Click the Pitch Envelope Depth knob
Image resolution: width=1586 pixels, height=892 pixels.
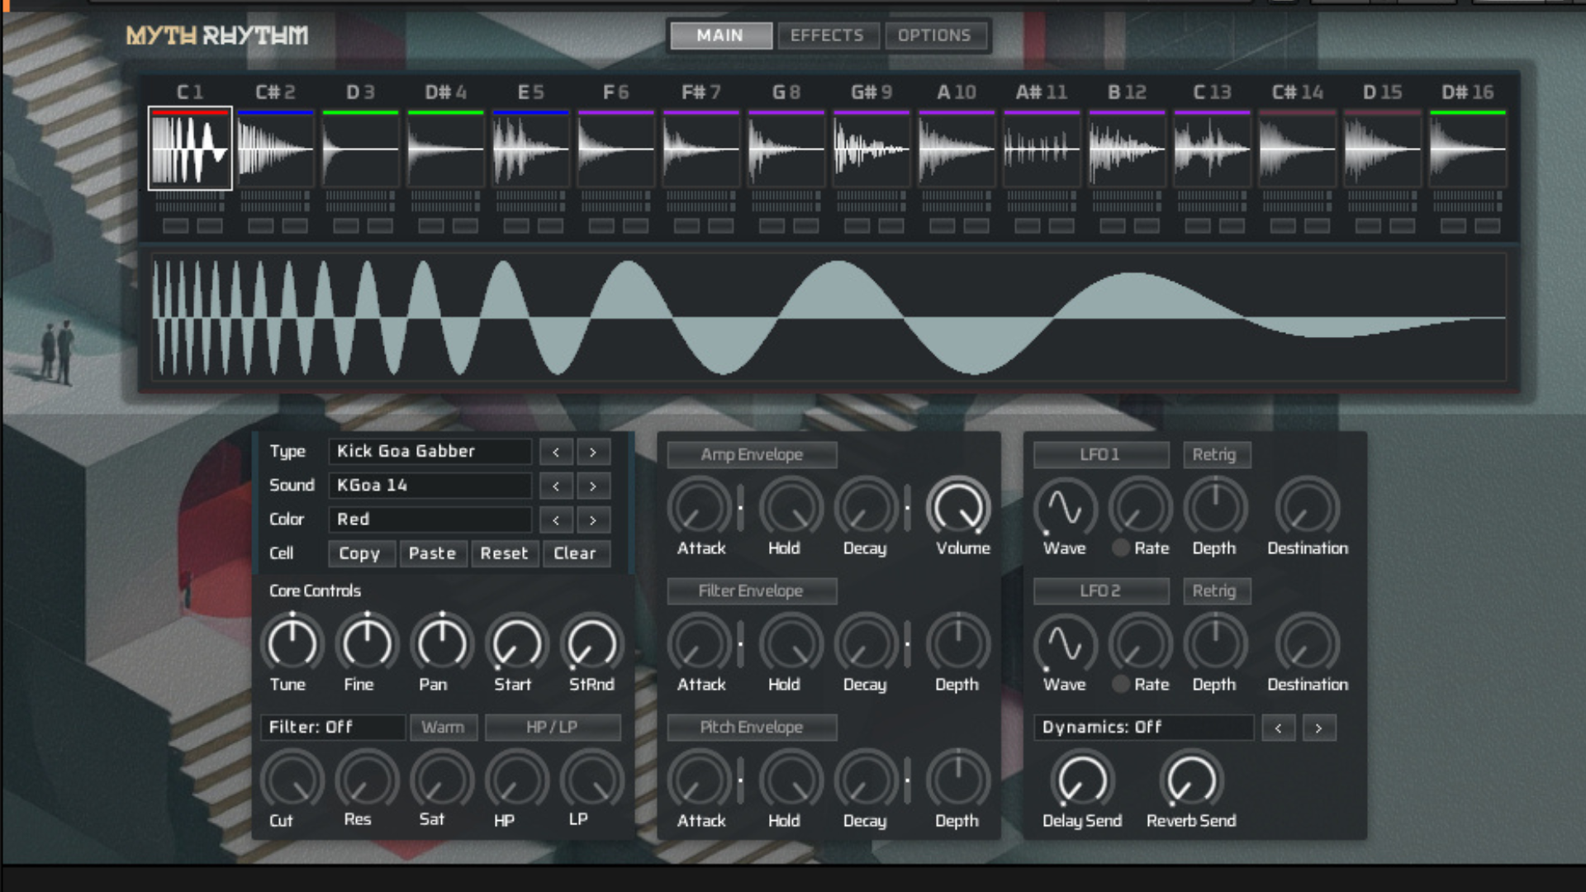click(x=958, y=780)
